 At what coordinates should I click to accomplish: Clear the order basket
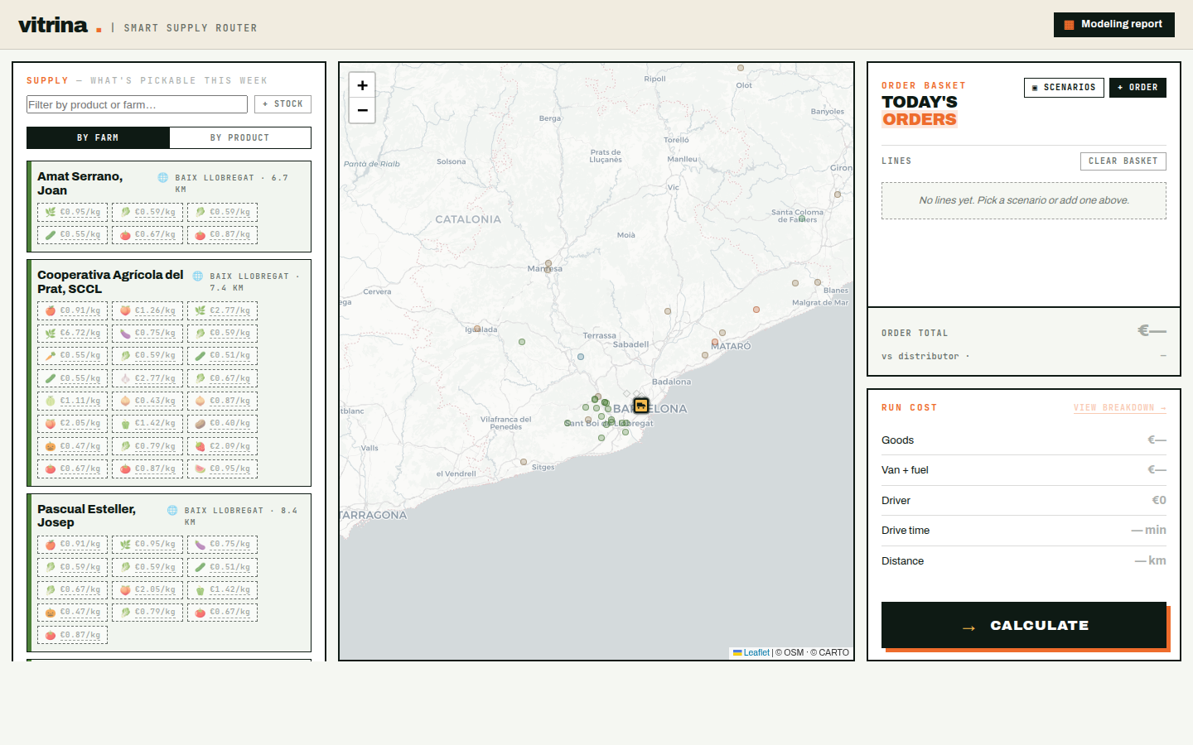(x=1123, y=161)
